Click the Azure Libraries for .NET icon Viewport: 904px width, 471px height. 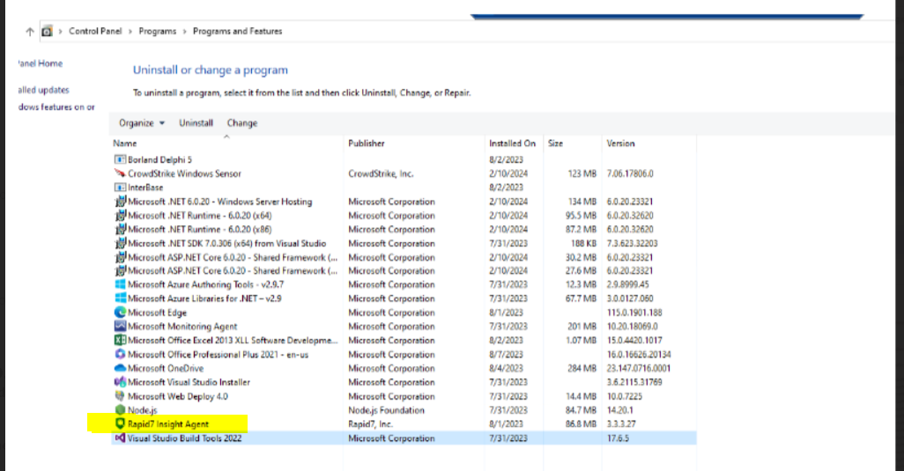click(120, 298)
